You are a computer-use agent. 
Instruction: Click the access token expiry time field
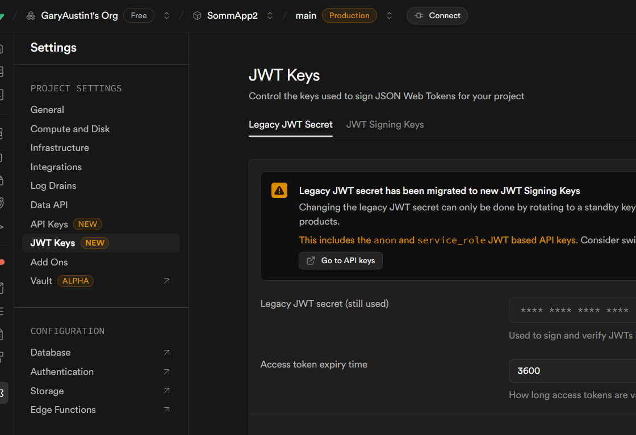[x=571, y=371]
